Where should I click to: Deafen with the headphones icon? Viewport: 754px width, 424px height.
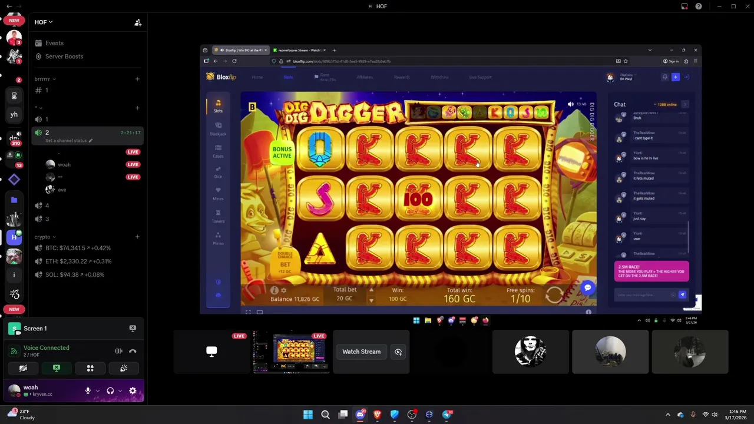[110, 391]
